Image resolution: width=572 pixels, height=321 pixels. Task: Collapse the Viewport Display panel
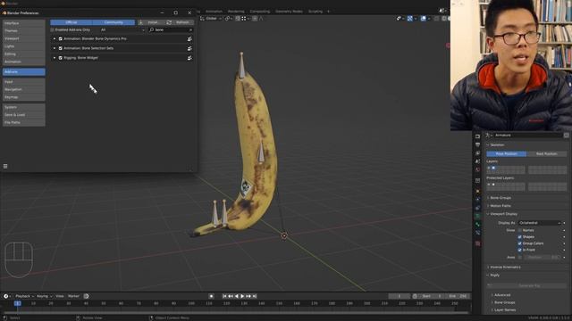pyautogui.click(x=503, y=214)
